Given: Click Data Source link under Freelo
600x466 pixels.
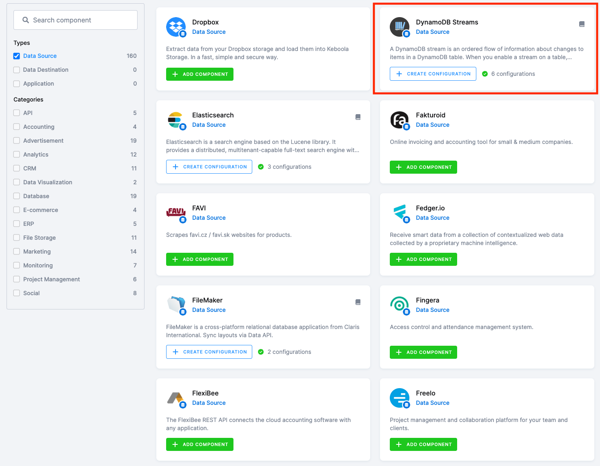Looking at the screenshot, I should point(433,403).
